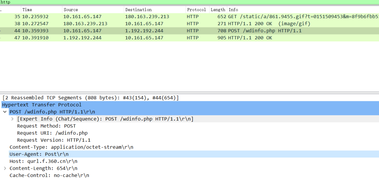
Task: Click source 1.192.192.244 in packet 47
Action: [82, 38]
